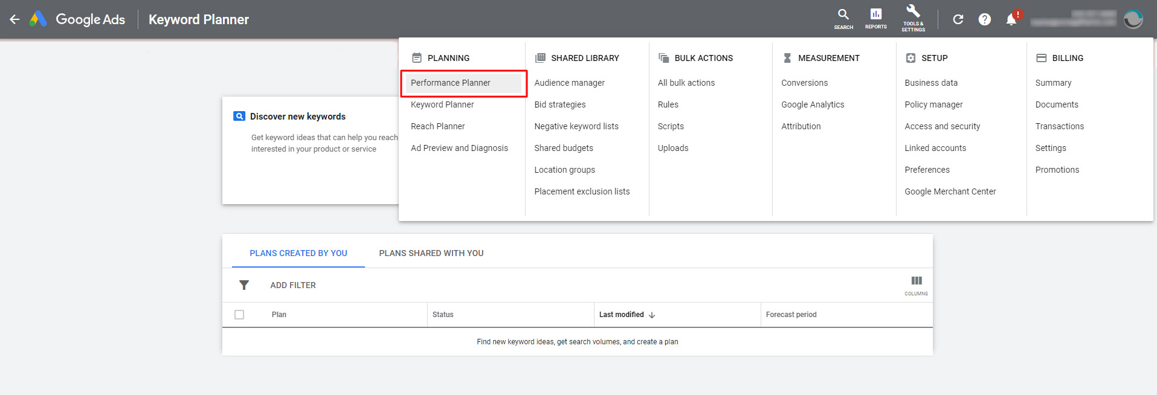Image resolution: width=1157 pixels, height=395 pixels.
Task: Open Attribution under Measurement
Action: click(801, 126)
